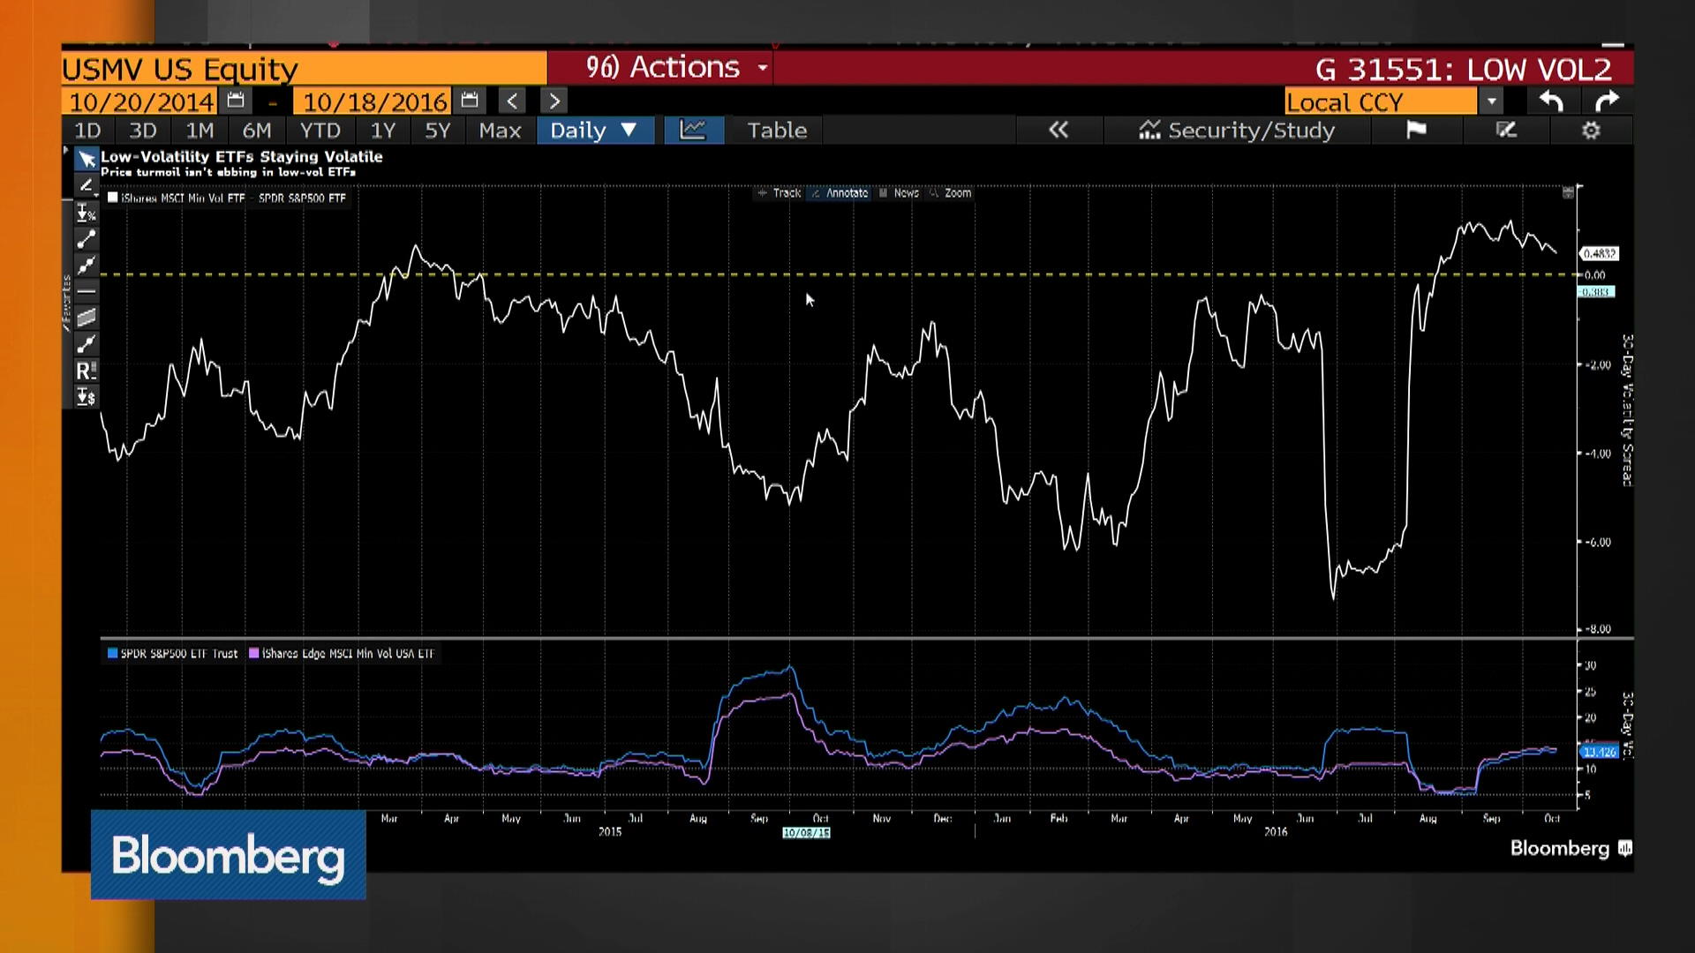This screenshot has width=1695, height=953.
Task: Click the Zoom control above the chart
Action: pos(960,193)
